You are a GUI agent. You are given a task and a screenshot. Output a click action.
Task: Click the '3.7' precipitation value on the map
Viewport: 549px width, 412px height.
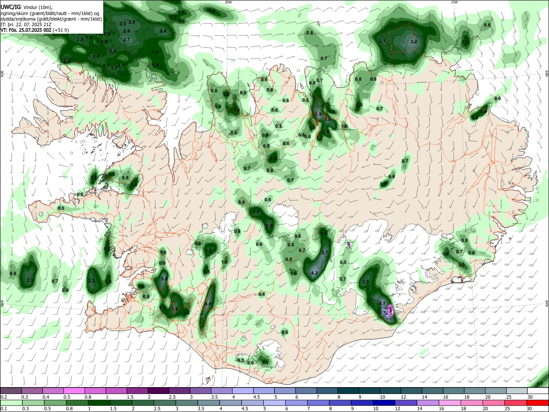coord(325,252)
